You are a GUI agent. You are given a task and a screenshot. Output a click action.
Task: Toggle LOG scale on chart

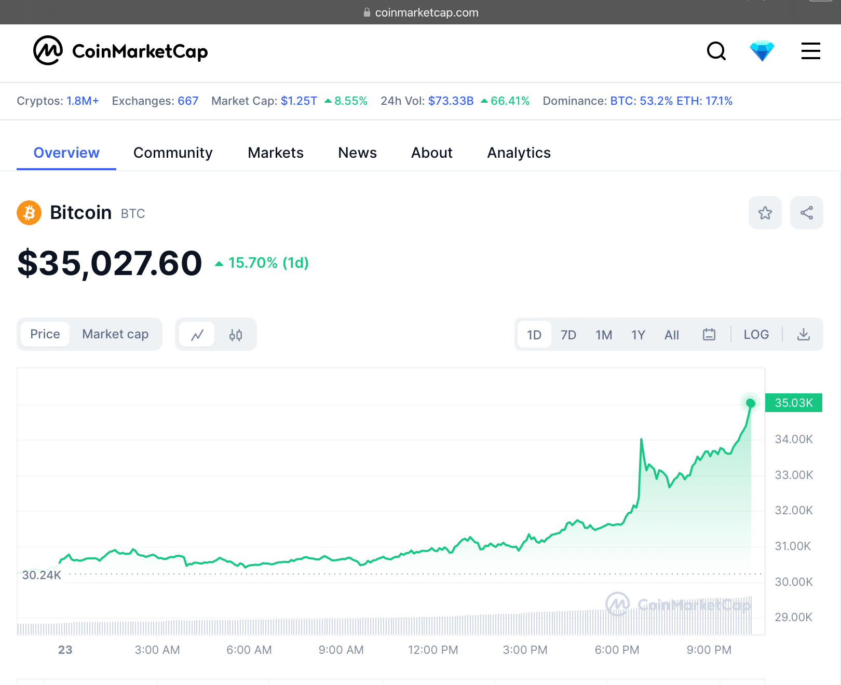pos(756,335)
